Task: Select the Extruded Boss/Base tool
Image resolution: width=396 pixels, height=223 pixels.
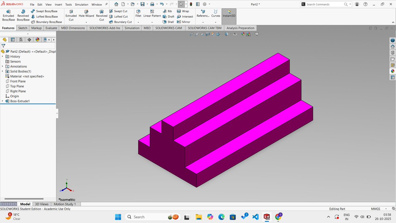Action: [x=8, y=16]
